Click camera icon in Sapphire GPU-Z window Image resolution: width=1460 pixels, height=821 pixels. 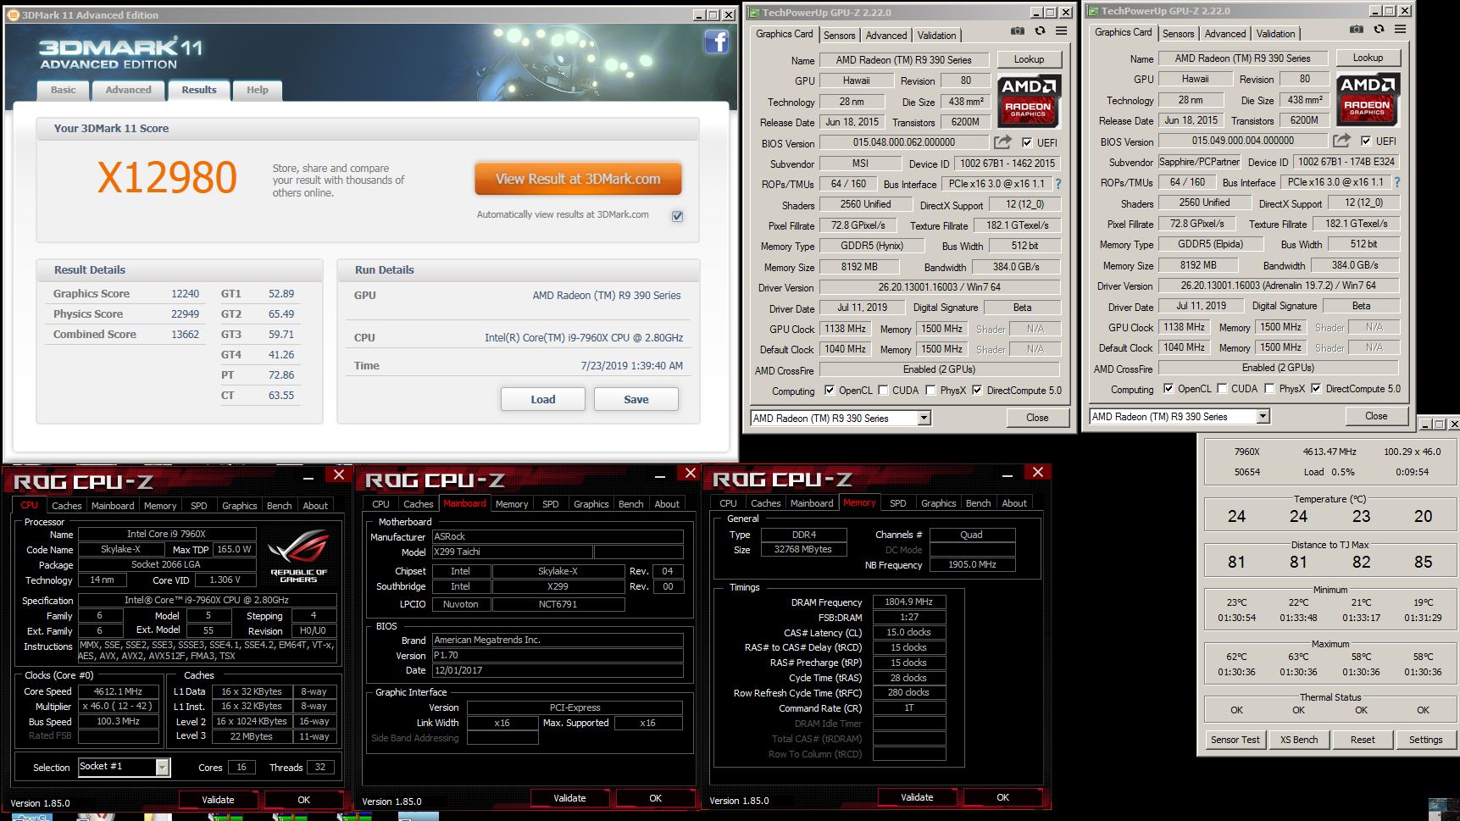tap(1356, 30)
